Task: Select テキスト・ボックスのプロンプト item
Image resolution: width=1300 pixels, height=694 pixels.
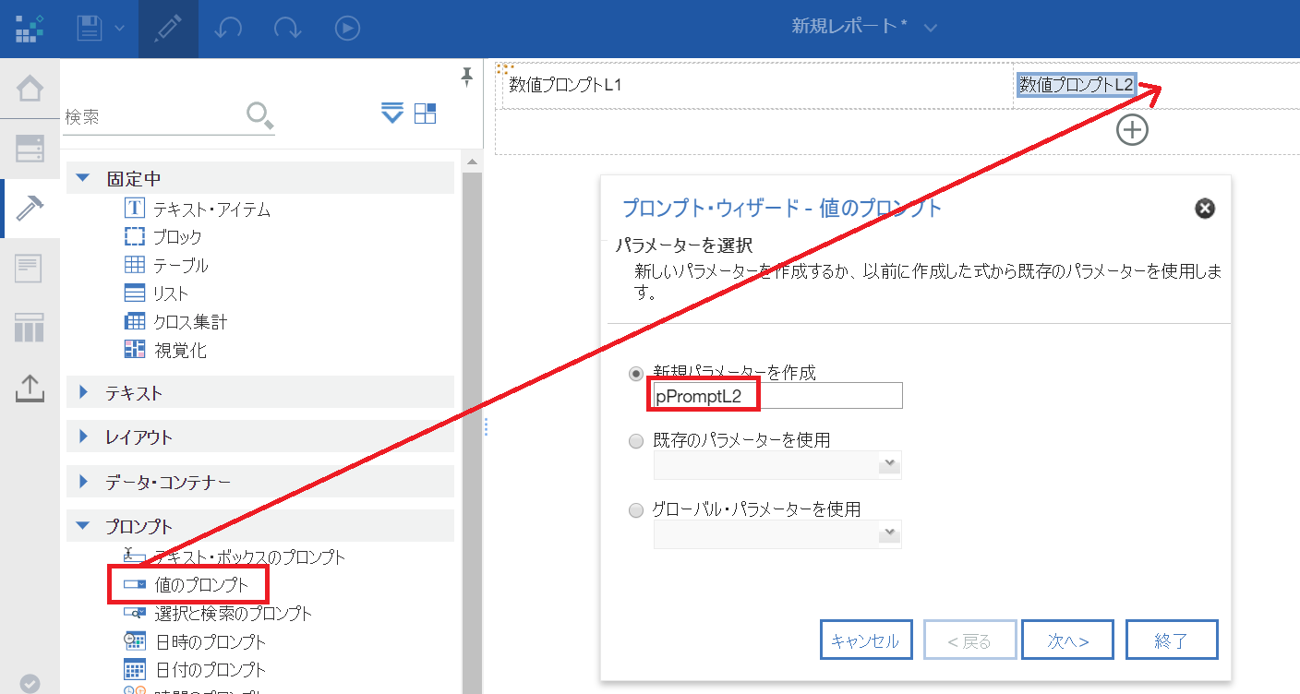Action: tap(235, 556)
